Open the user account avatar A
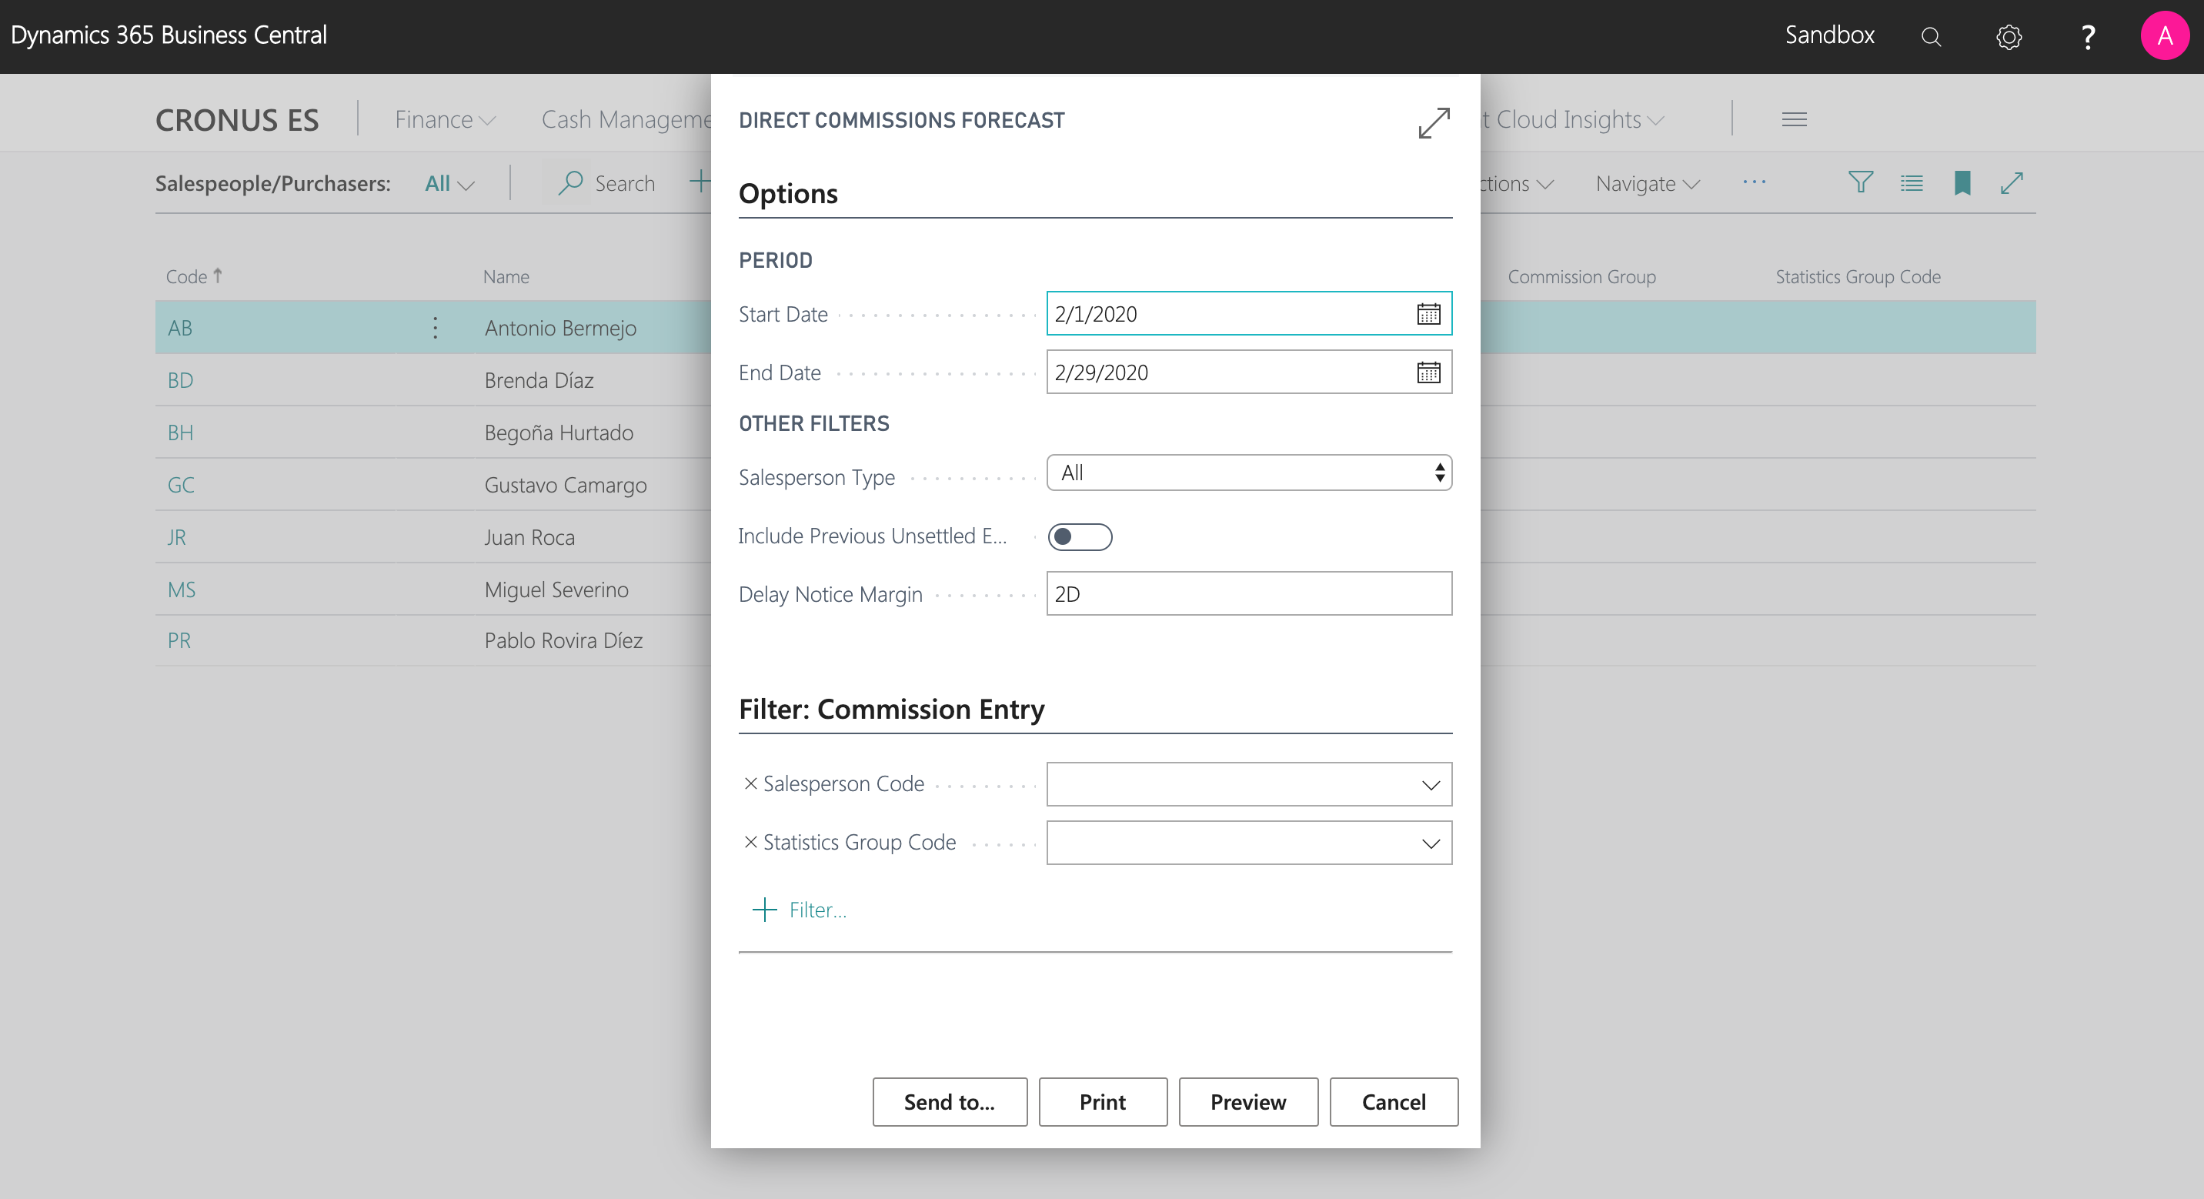 pos(2164,36)
